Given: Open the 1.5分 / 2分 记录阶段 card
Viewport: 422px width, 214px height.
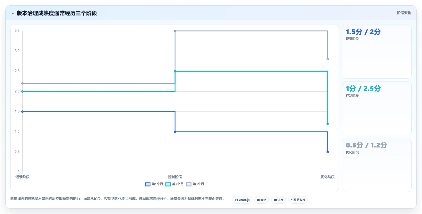Looking at the screenshot, I should coord(377,52).
